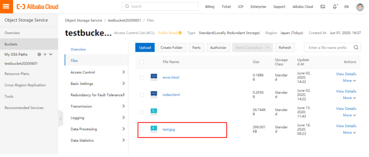
Task: Open the Alibaba Cloud top menu
Action: [302, 7]
